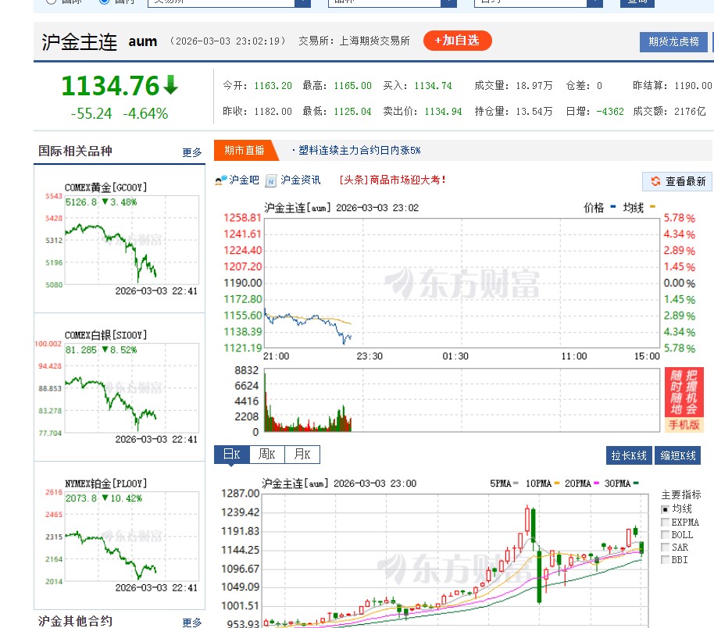Click the 拉长K线 button
Screen dimensions: 714x628
point(628,455)
